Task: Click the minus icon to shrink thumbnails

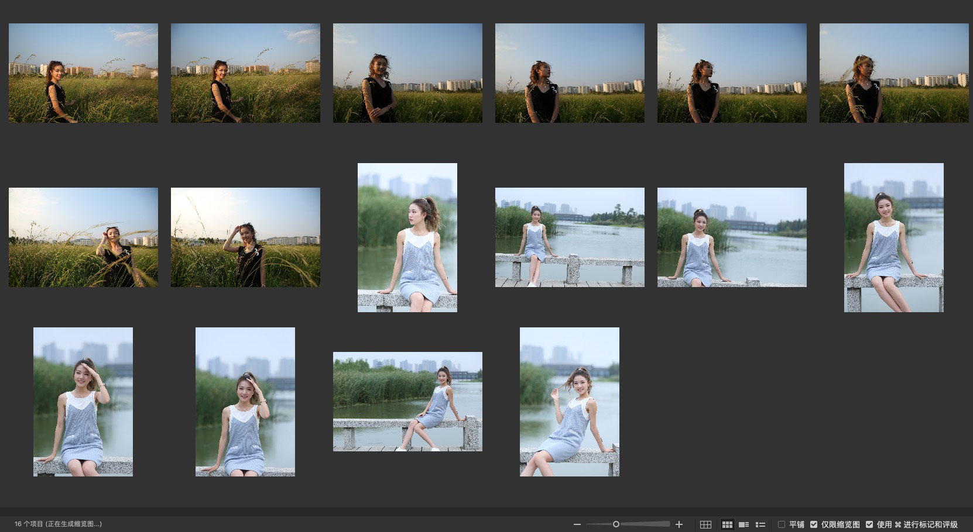Action: click(x=577, y=524)
